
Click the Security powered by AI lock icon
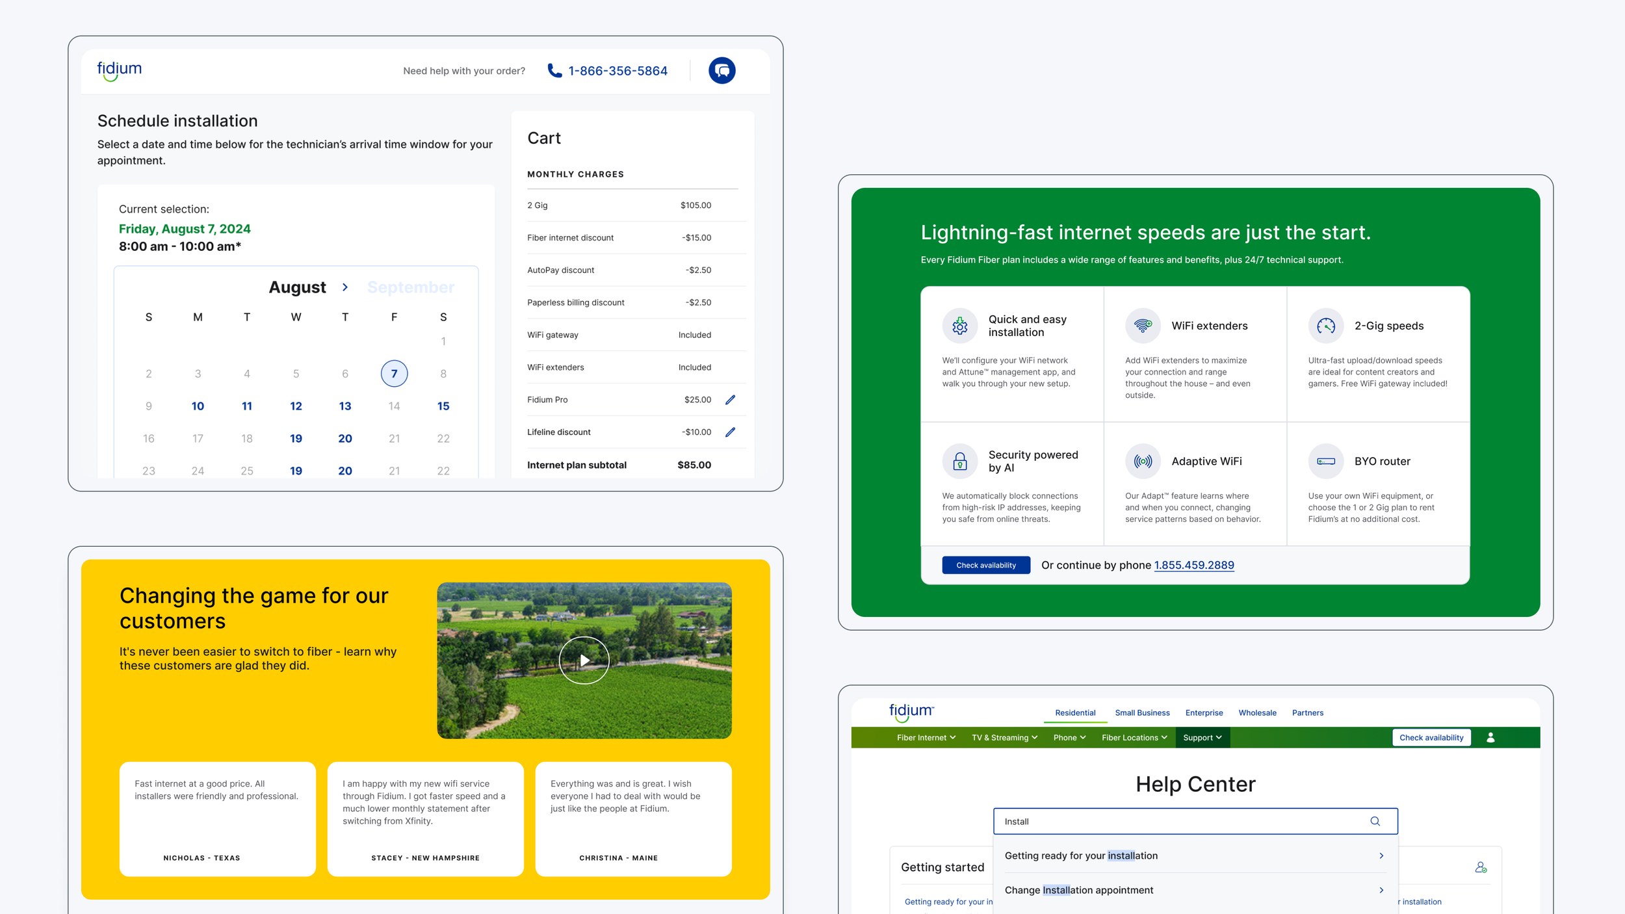(959, 462)
